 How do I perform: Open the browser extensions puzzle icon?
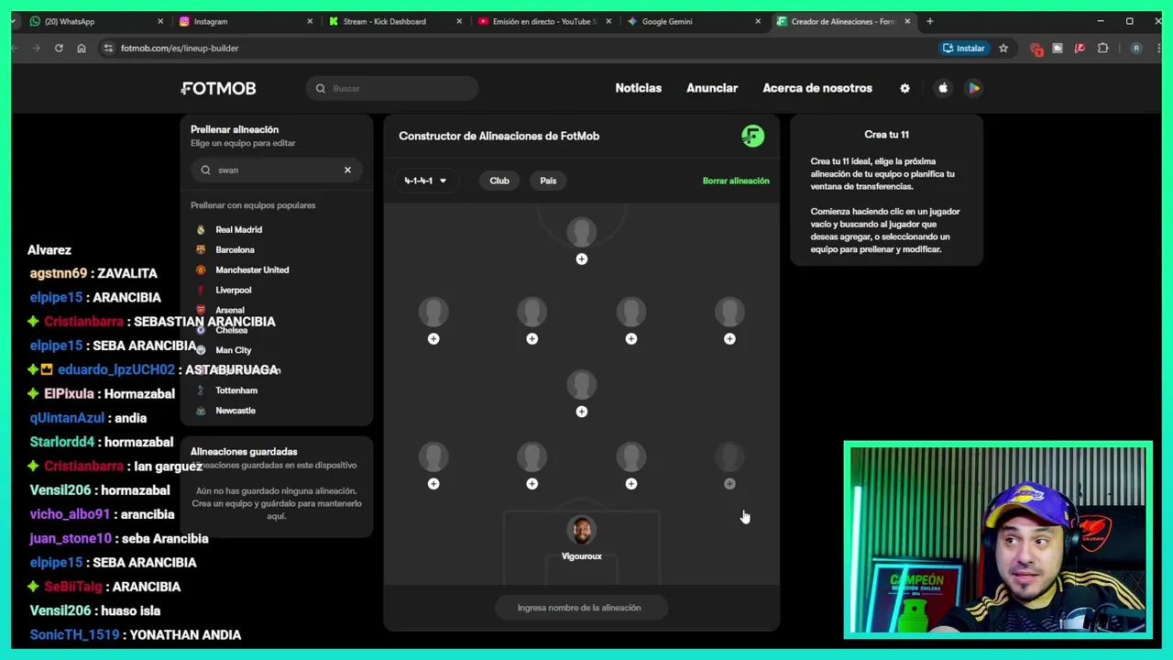click(x=1102, y=48)
